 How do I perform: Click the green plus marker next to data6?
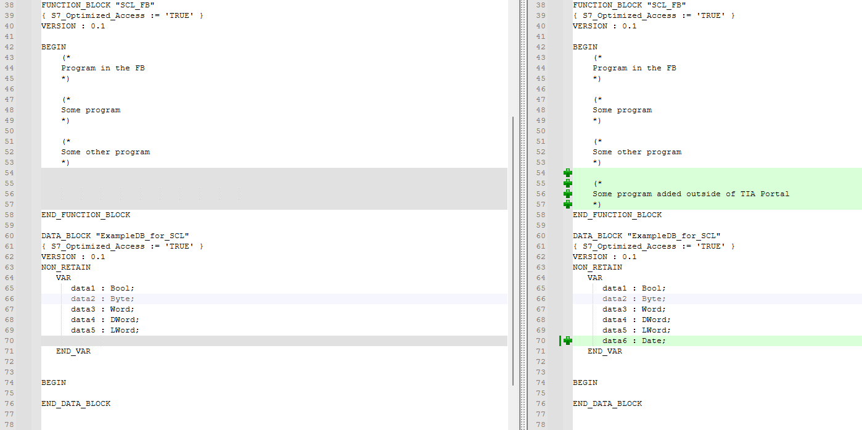pyautogui.click(x=567, y=341)
